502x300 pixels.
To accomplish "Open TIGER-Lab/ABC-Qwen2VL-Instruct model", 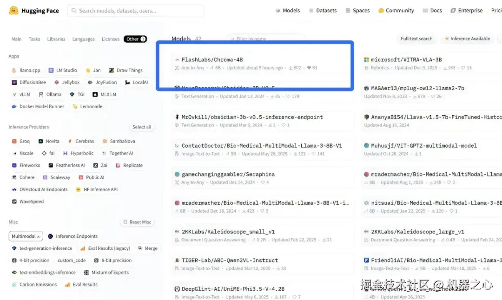I will pyautogui.click(x=230, y=261).
